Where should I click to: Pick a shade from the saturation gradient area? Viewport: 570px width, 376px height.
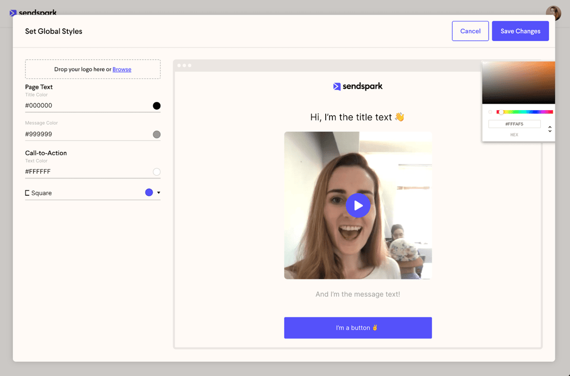pos(518,81)
